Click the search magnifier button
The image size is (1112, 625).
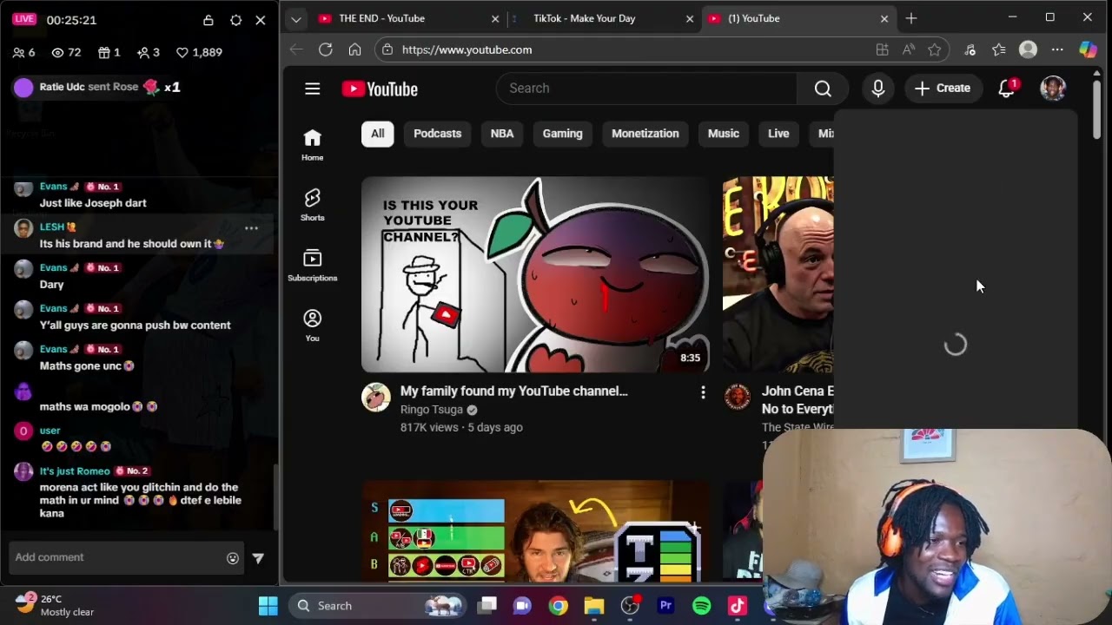823,89
